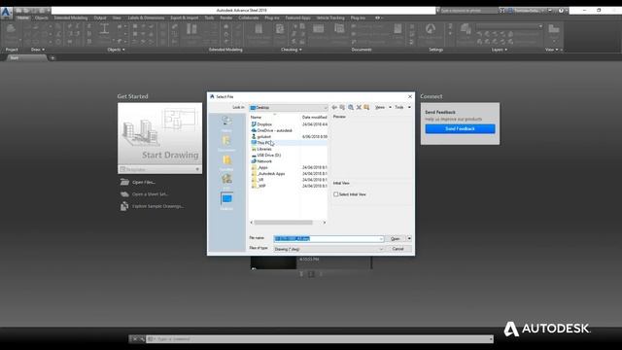Expand the File name history dropdown
This screenshot has height=350, width=622.
click(381, 239)
